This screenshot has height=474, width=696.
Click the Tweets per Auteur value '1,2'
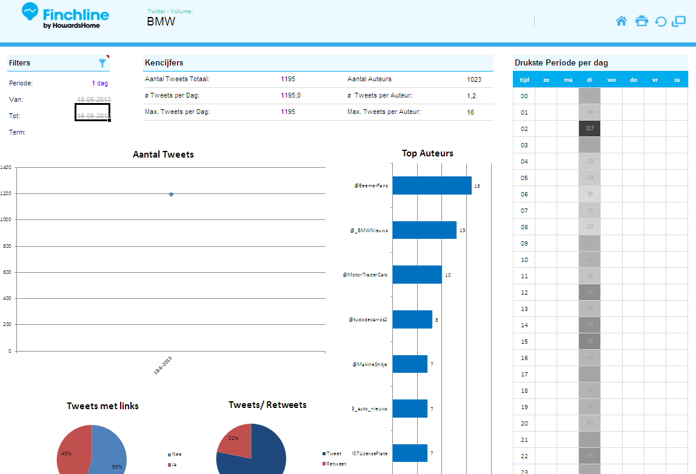472,96
